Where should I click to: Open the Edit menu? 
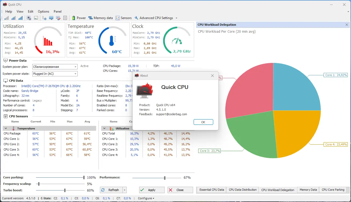(31, 12)
